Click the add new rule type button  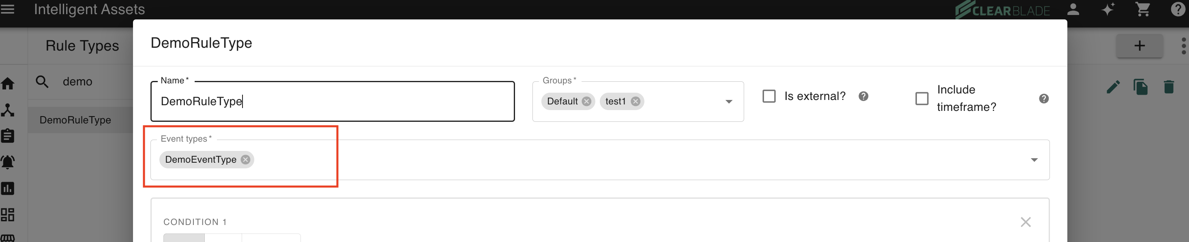point(1139,46)
